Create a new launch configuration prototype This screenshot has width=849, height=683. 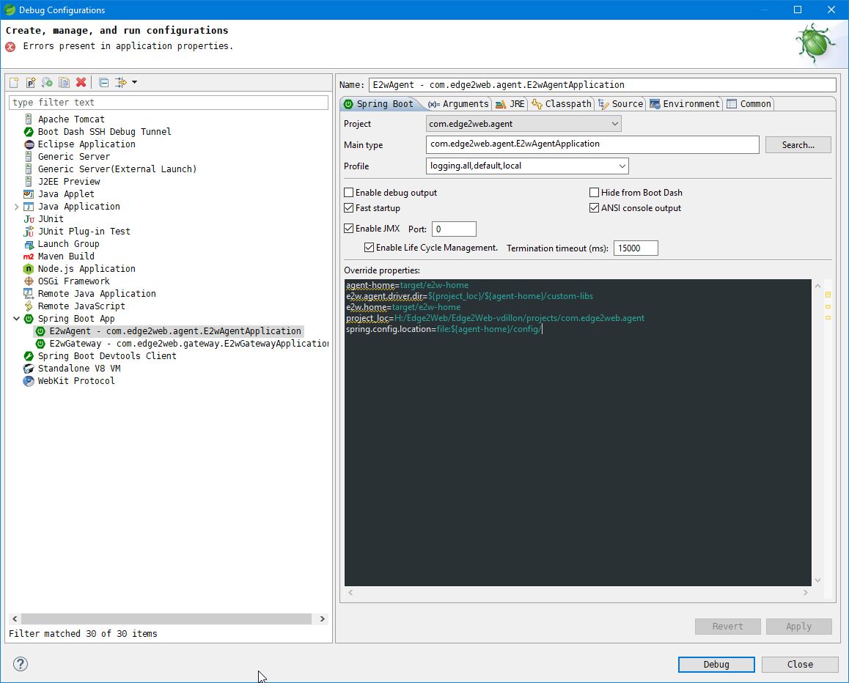click(x=30, y=82)
